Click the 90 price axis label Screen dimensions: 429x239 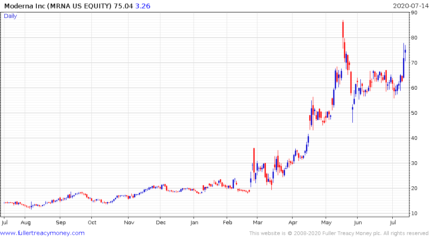click(414, 13)
